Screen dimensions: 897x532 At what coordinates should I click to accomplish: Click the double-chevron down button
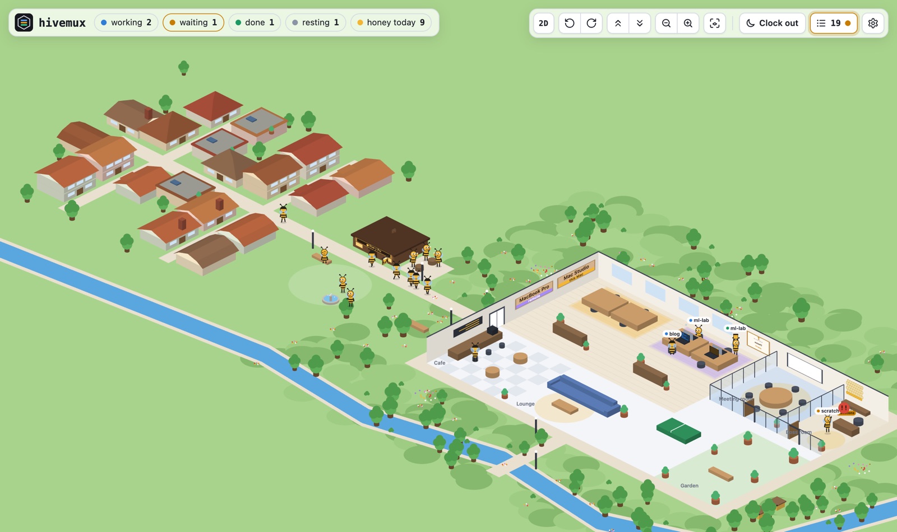[x=640, y=23]
